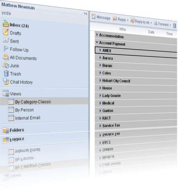Screen dimensions: 178x191
Task: Expand the Medical subcategory
Action: tap(100, 103)
